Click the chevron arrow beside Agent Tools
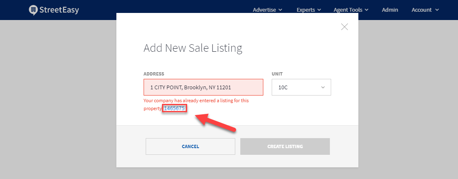This screenshot has width=458, height=179. pyautogui.click(x=367, y=10)
